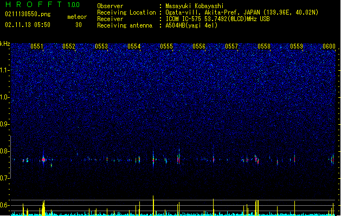The image size is (341, 216).
Task: Click the 0.8 kHz axis label
Action: 4,151
